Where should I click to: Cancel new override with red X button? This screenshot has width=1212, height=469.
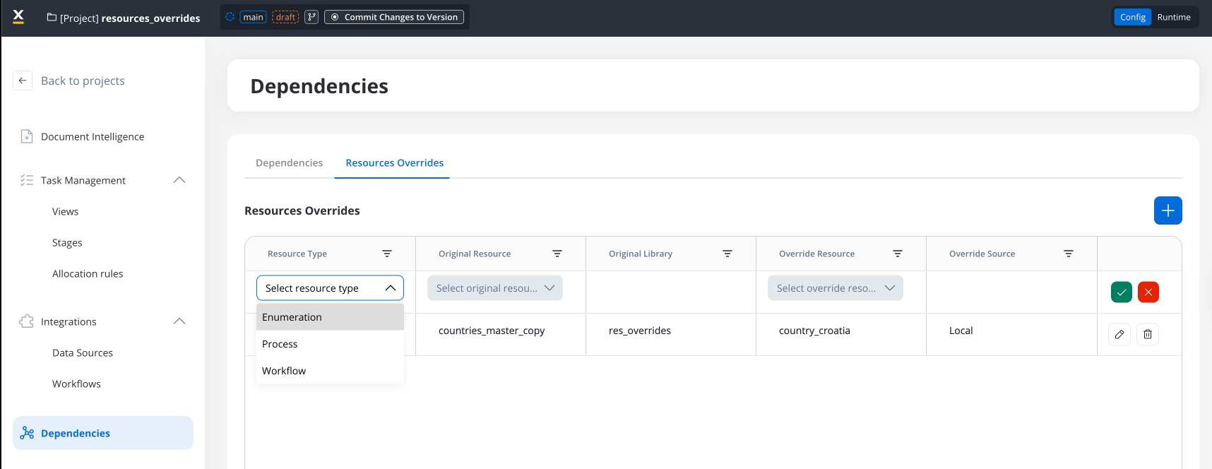pos(1148,292)
